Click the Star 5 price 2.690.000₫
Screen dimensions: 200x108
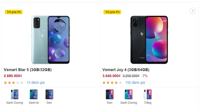(x=13, y=76)
